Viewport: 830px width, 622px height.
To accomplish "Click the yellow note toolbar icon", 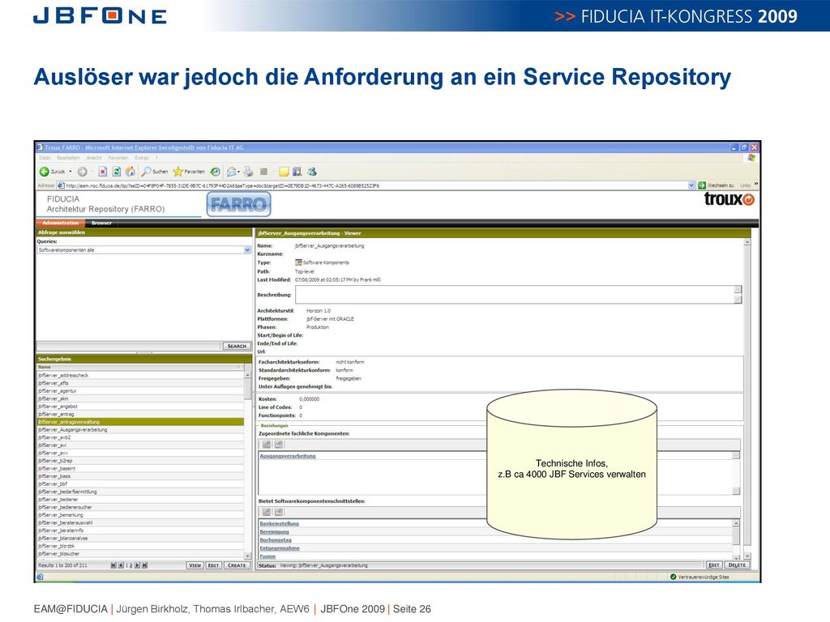I will coord(284,172).
